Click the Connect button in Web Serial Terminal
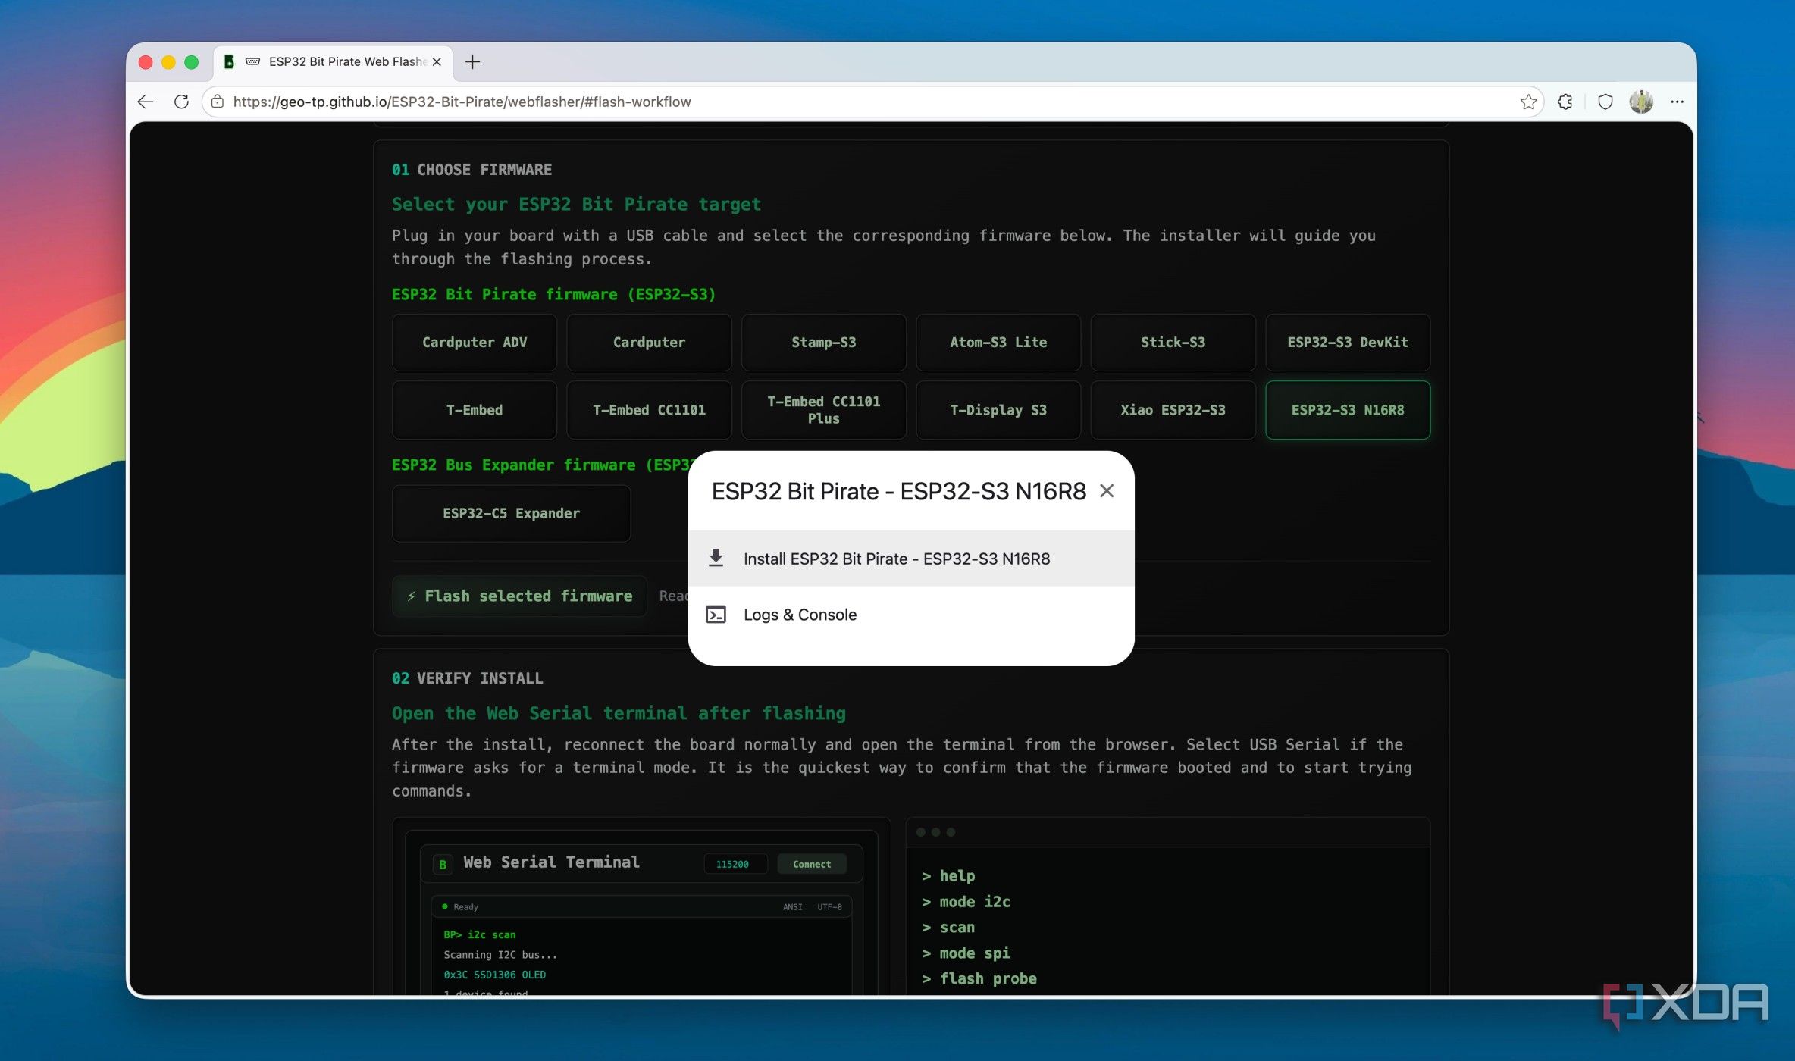Viewport: 1795px width, 1061px height. tap(811, 864)
